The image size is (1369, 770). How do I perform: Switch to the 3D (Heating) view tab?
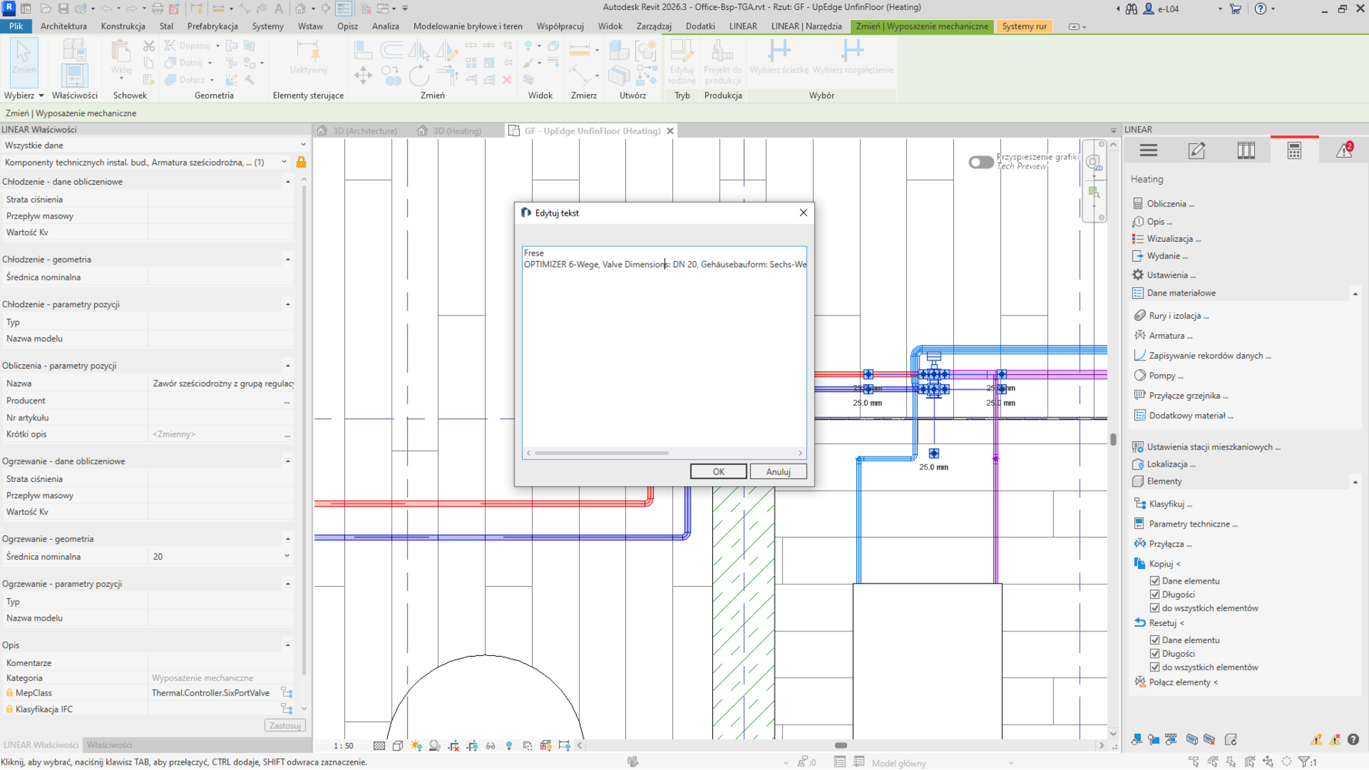coord(457,131)
